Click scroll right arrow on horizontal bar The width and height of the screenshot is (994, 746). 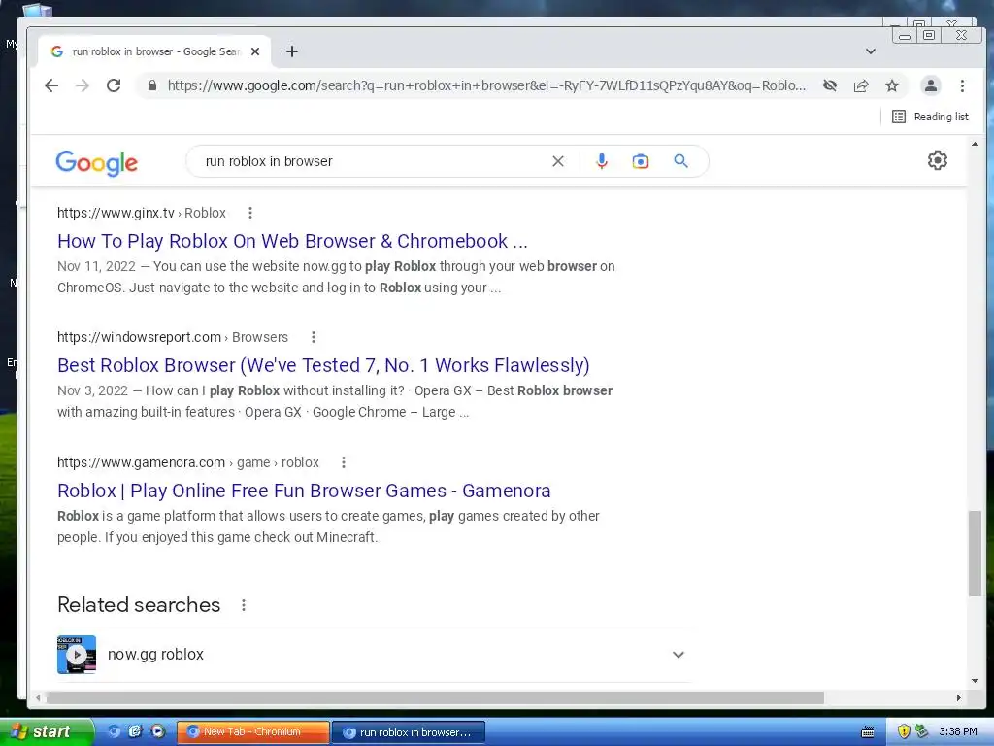[958, 697]
